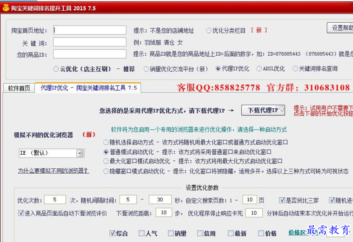Click the app icon in title bar

click(6, 8)
